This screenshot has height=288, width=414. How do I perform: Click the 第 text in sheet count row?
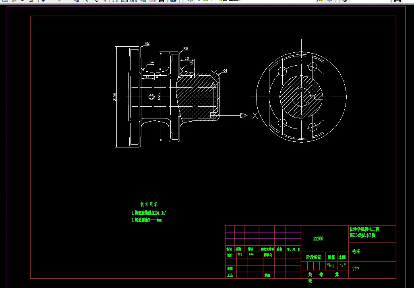pyautogui.click(x=337, y=275)
